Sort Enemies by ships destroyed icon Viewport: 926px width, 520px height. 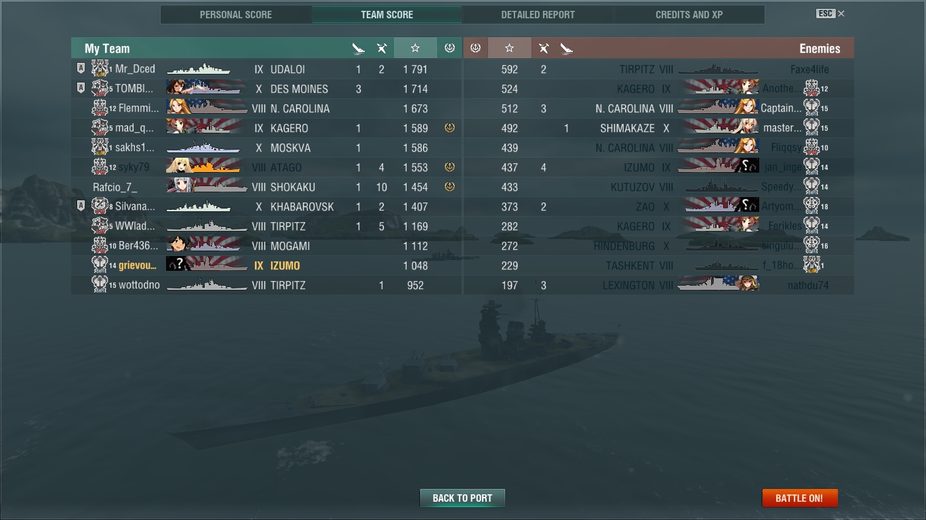tap(567, 48)
